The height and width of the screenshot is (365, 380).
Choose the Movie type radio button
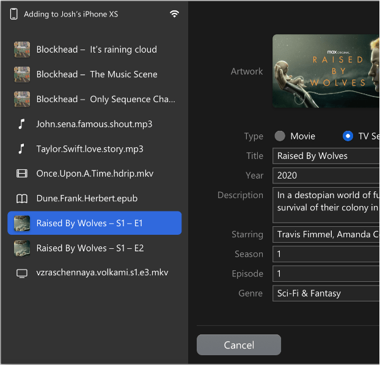pos(280,136)
